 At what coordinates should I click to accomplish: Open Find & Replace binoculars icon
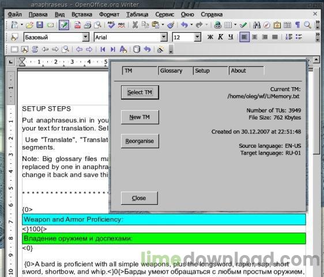tap(257, 25)
